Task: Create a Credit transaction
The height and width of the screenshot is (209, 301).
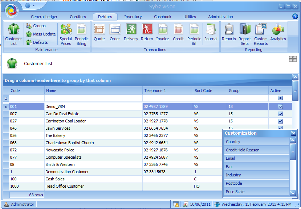Action: click(x=178, y=32)
